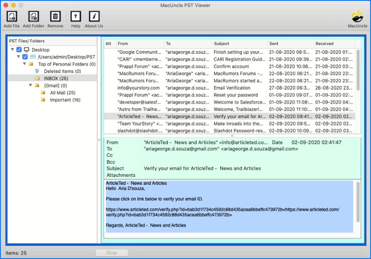This screenshot has width=371, height=259.
Task: View About Us information
Action: (x=94, y=17)
